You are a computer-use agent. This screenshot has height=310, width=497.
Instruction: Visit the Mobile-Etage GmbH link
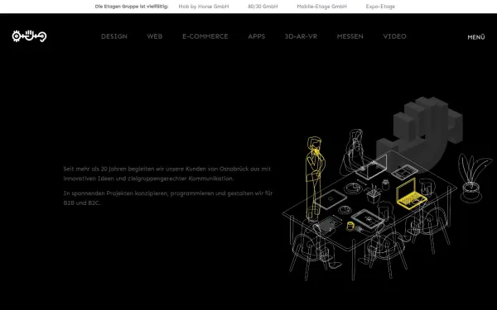point(321,7)
